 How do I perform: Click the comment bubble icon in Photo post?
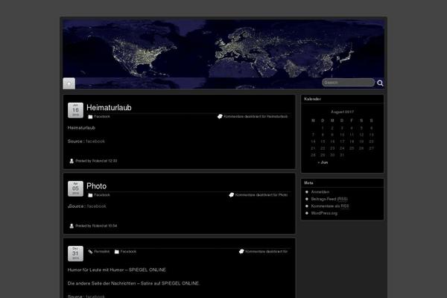pyautogui.click(x=232, y=194)
